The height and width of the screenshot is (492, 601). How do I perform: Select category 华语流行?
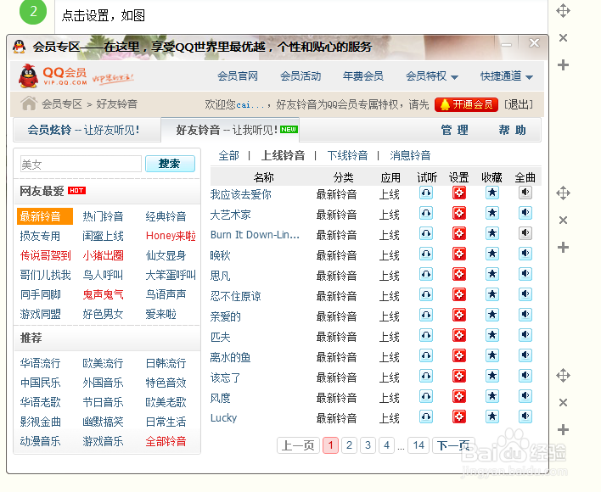[40, 363]
